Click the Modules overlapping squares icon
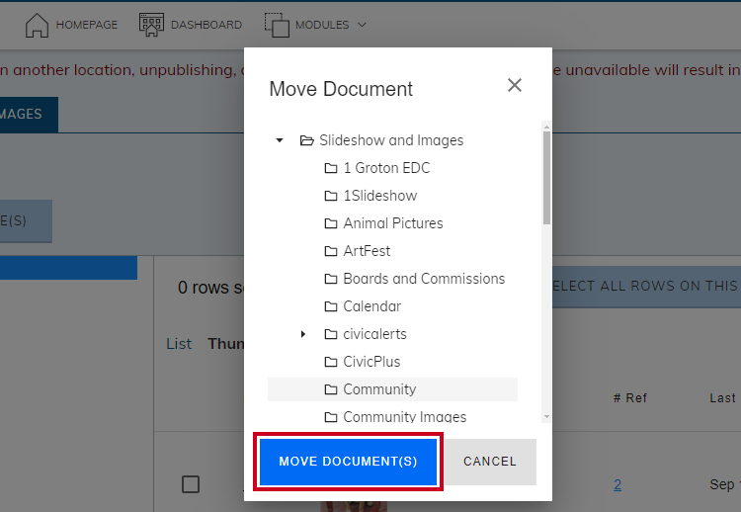 [277, 25]
